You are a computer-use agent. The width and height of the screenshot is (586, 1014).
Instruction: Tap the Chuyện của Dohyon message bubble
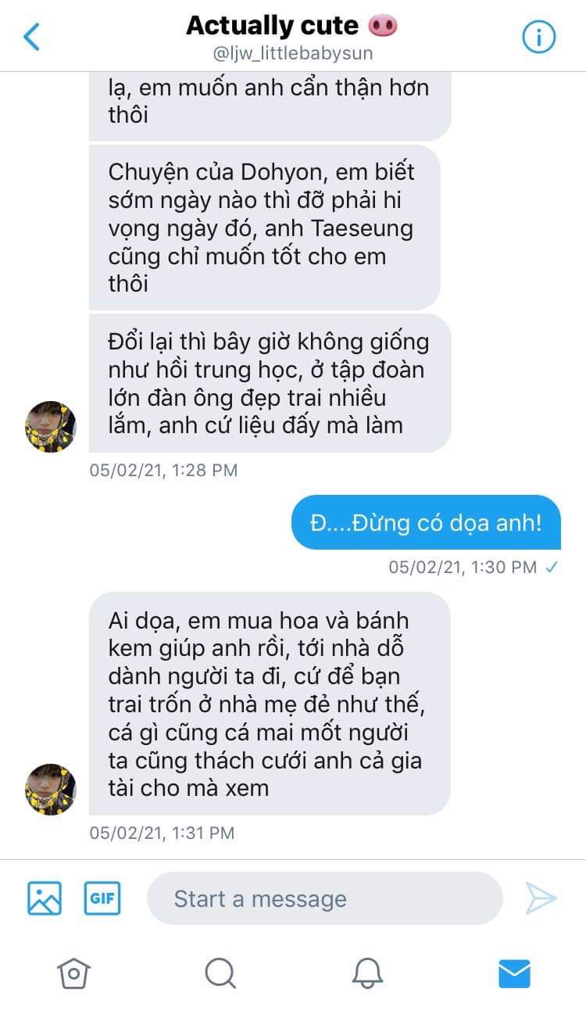point(264,227)
